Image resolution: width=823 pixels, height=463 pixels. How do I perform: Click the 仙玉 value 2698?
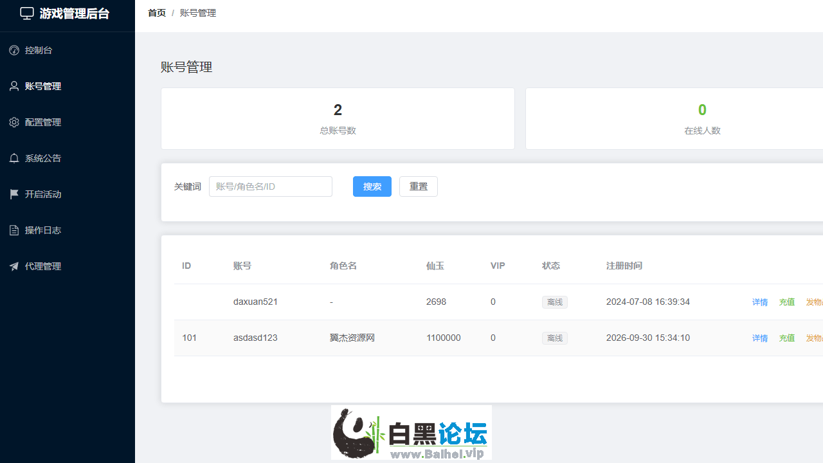pyautogui.click(x=436, y=302)
